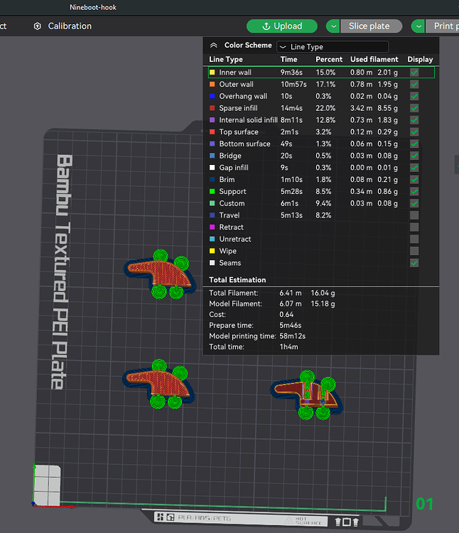Image resolution: width=459 pixels, height=533 pixels.
Task: Click the Sparse infill time 14m4s
Action: pos(291,108)
